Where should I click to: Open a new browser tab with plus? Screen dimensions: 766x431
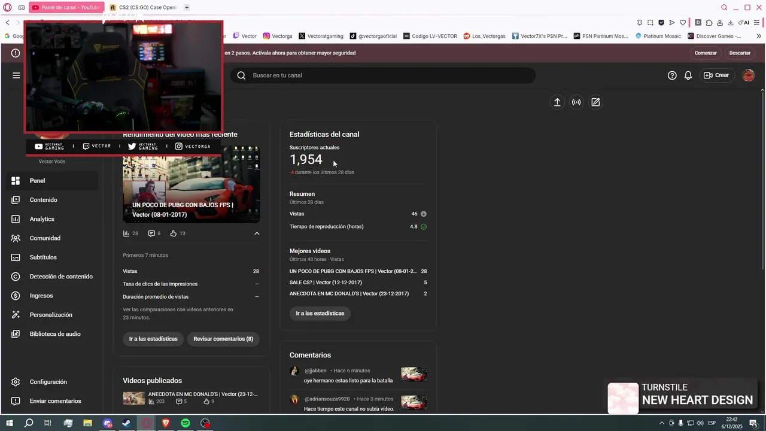pyautogui.click(x=187, y=7)
